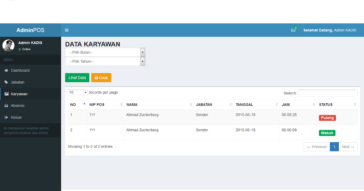Click the printer icon inside the Cetak button
The width and height of the screenshot is (364, 191).
pyautogui.click(x=96, y=78)
